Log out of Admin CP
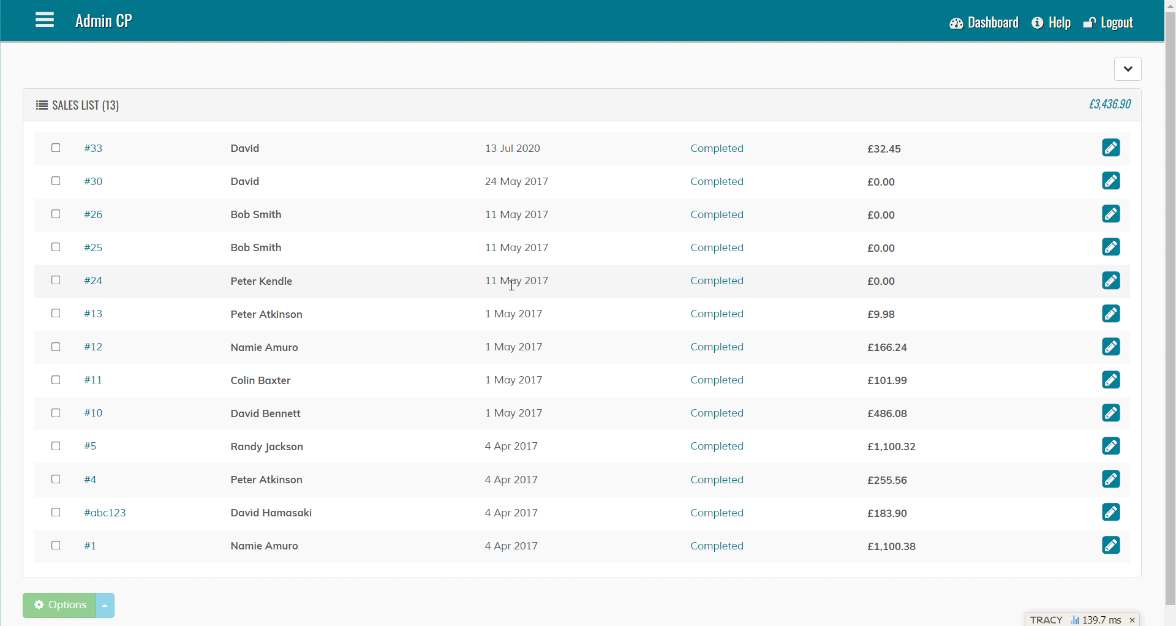Screen dimensions: 1176x626 click(1108, 23)
